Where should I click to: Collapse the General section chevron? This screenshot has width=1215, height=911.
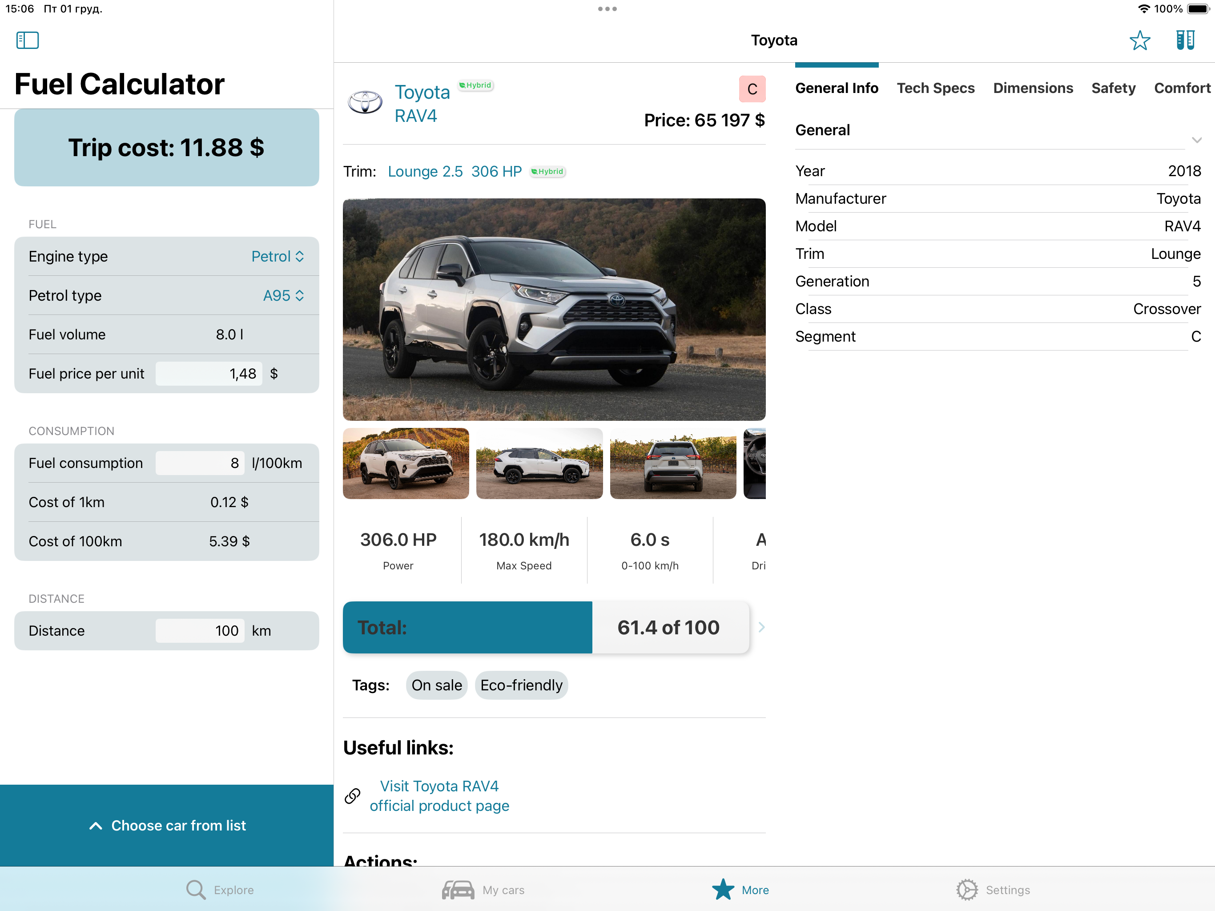tap(1197, 140)
